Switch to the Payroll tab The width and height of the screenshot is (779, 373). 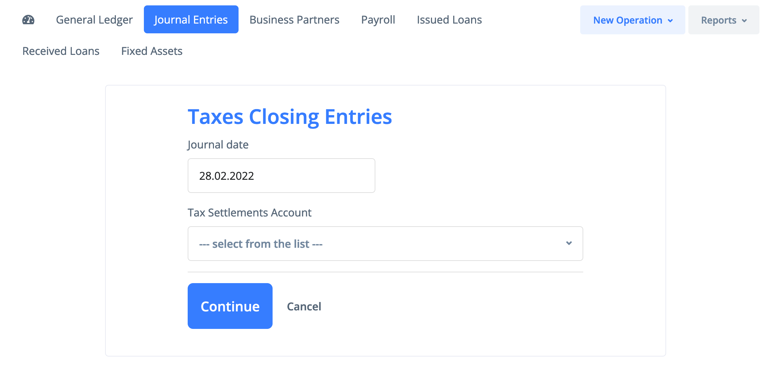[378, 20]
